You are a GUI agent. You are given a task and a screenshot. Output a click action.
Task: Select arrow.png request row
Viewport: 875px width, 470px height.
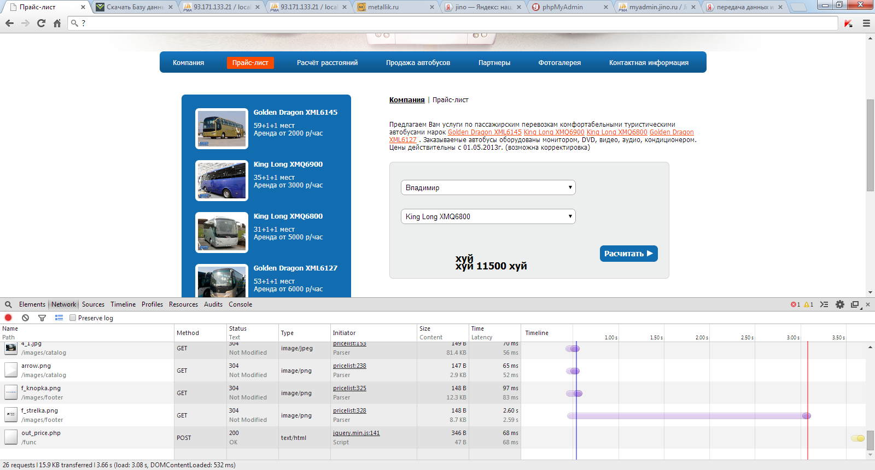click(x=433, y=370)
